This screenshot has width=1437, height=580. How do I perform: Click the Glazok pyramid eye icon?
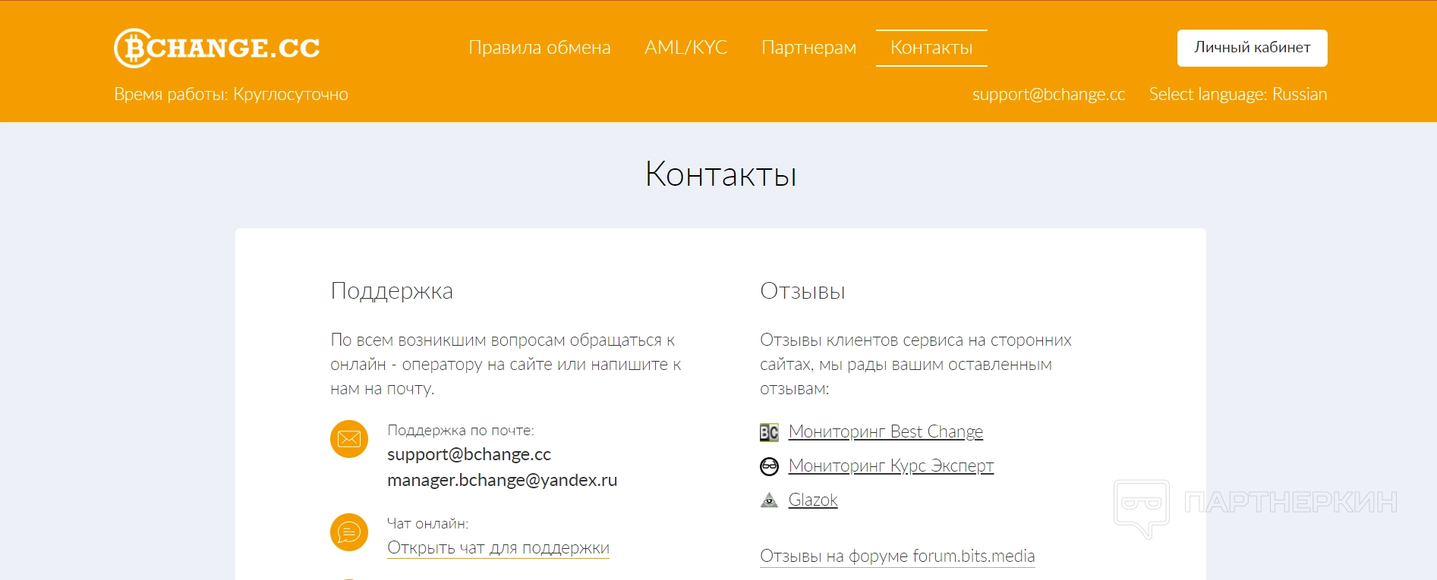[769, 500]
